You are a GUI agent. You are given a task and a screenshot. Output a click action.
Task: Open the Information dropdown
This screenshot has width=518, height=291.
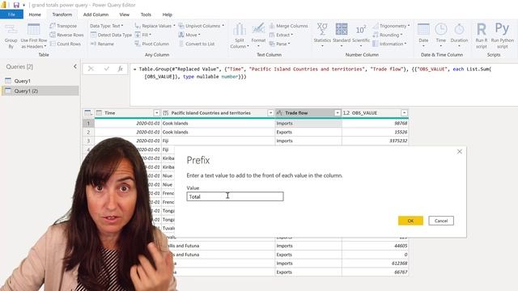pos(389,44)
